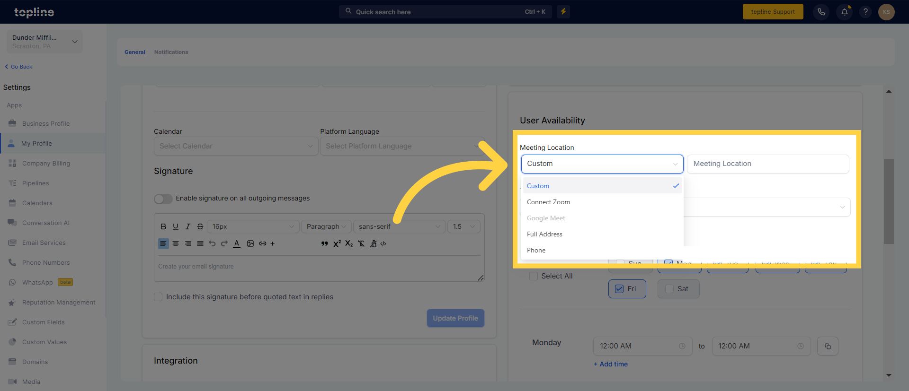Image resolution: width=909 pixels, height=391 pixels.
Task: Check the Select All days checkbox
Action: (x=534, y=276)
